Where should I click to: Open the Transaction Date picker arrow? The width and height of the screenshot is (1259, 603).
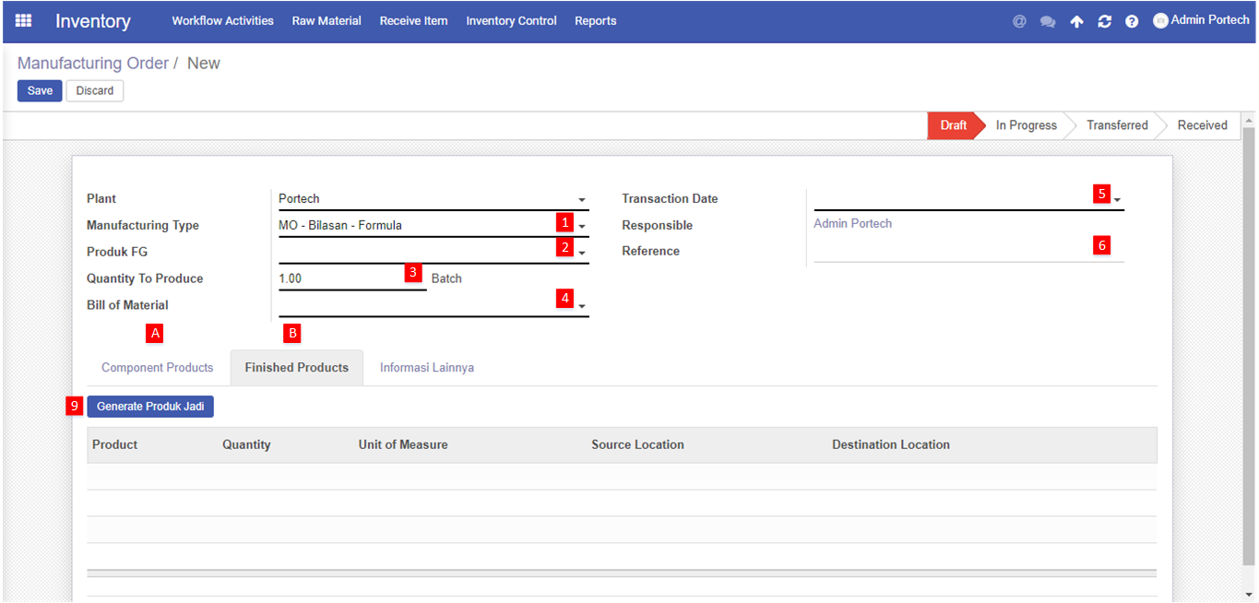point(1117,200)
